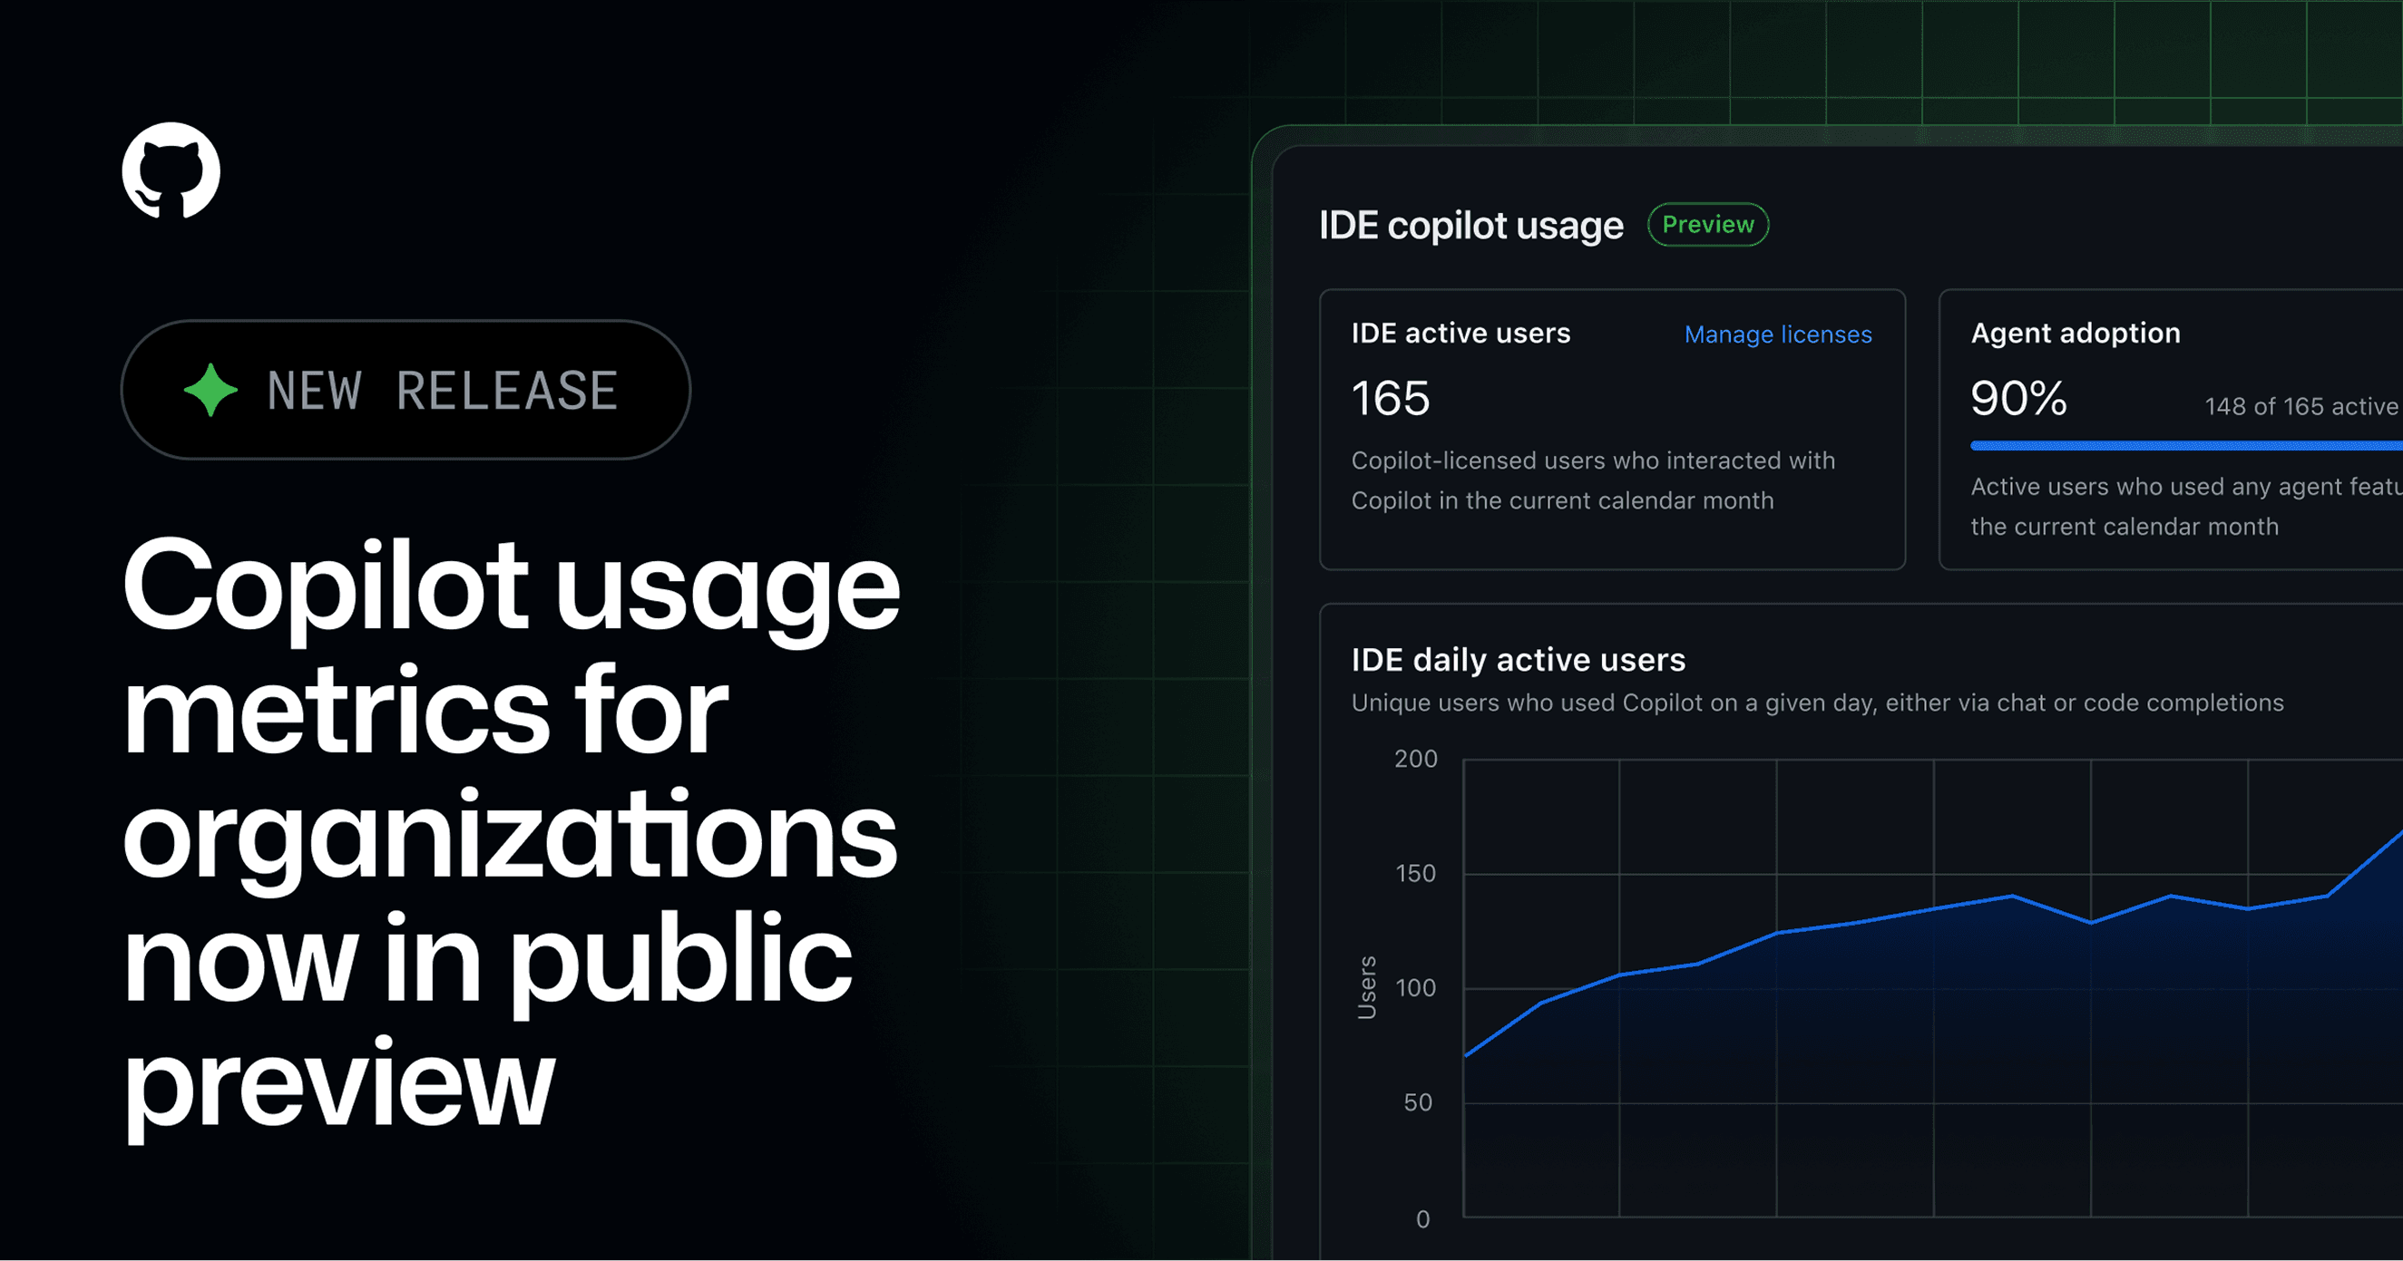Select the Preview tab label
The width and height of the screenshot is (2403, 1261).
coord(1708,224)
